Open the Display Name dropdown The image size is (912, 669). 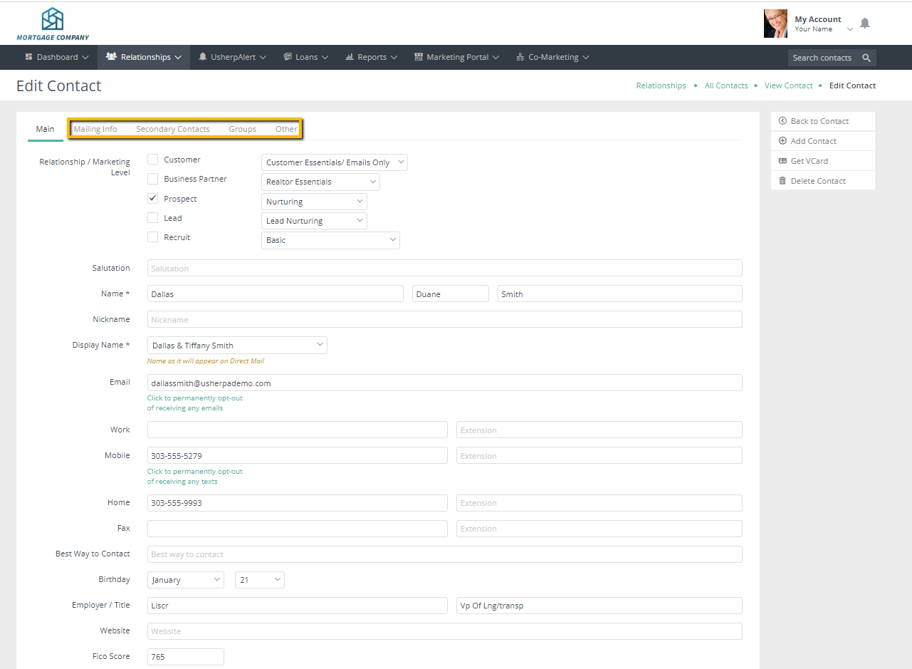tap(237, 346)
